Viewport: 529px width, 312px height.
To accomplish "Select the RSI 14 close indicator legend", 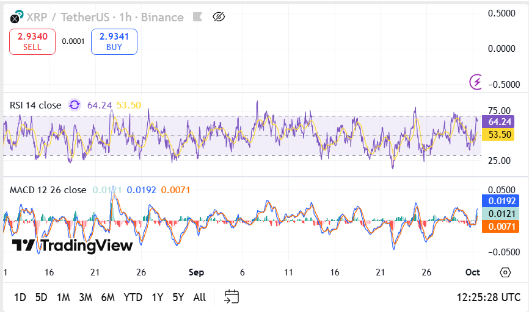I will [x=35, y=105].
